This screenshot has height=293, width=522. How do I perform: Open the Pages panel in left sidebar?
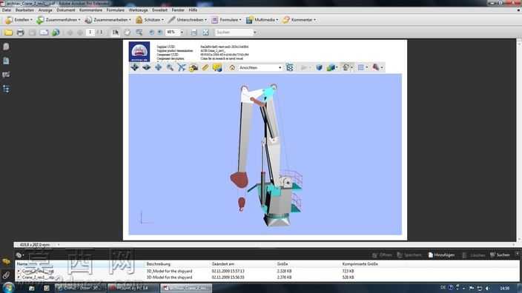point(6,47)
